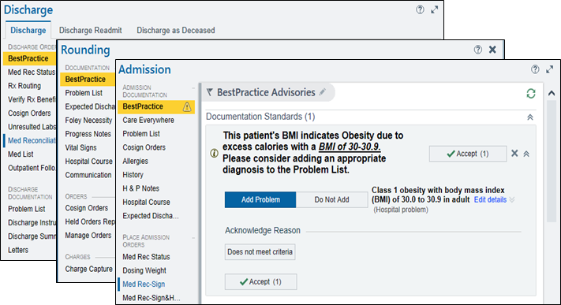
Task: Open Med Rec-Sign section
Action: click(x=144, y=285)
